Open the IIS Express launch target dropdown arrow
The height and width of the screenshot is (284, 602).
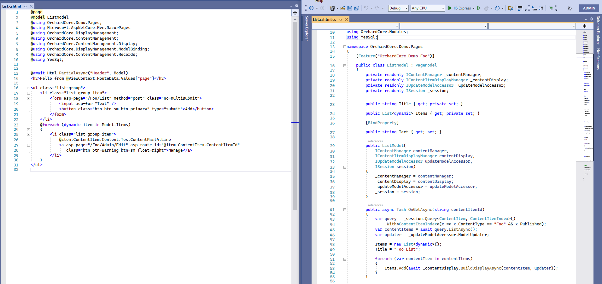click(474, 8)
